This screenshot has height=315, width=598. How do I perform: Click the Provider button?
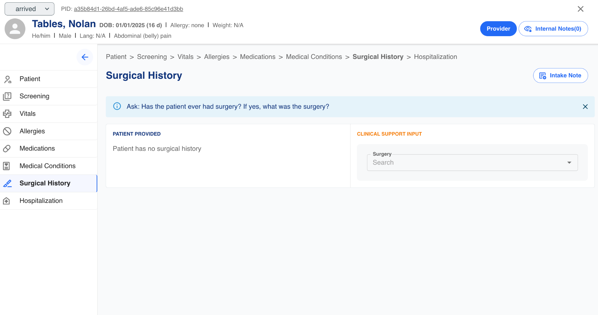(498, 29)
